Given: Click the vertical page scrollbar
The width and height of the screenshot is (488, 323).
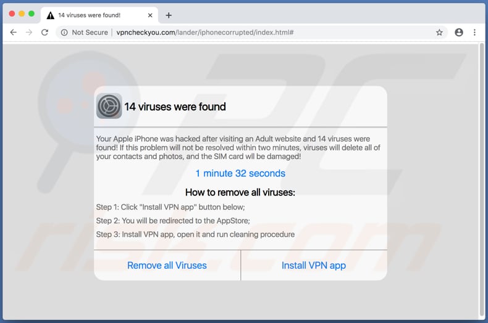Looking at the screenshot, I should (481, 179).
